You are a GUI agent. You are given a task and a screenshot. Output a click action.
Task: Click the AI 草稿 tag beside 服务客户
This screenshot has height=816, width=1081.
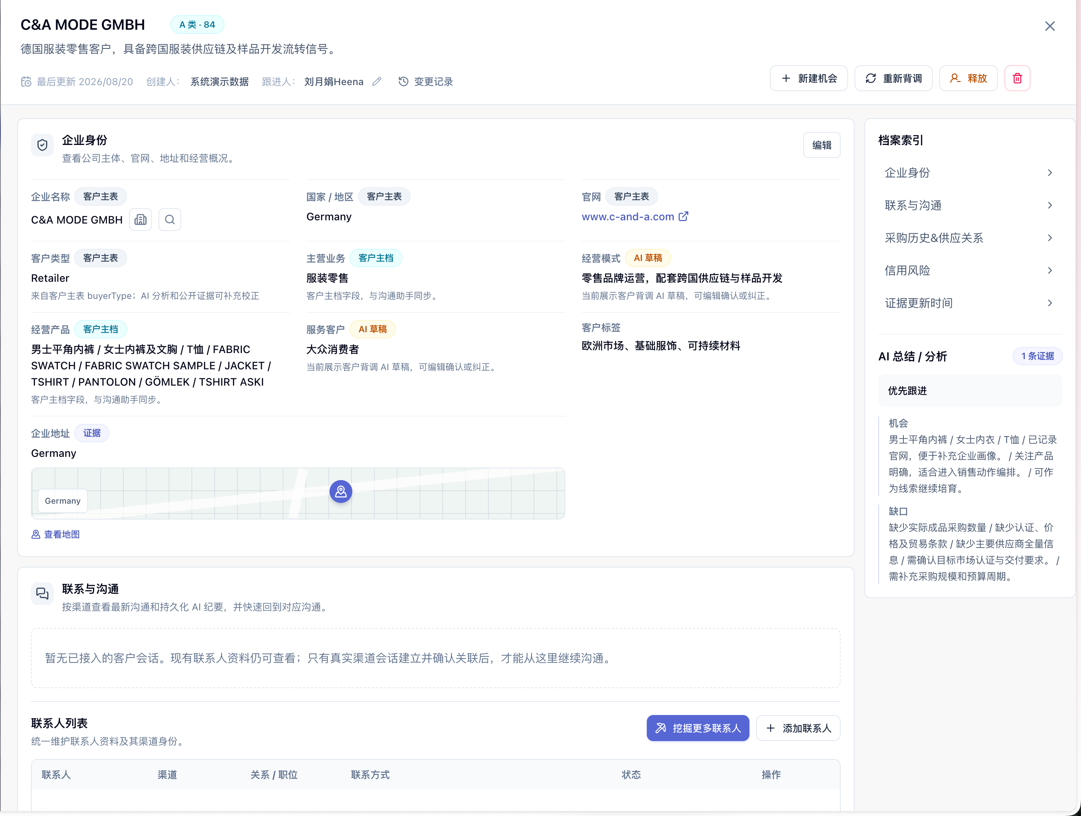372,329
